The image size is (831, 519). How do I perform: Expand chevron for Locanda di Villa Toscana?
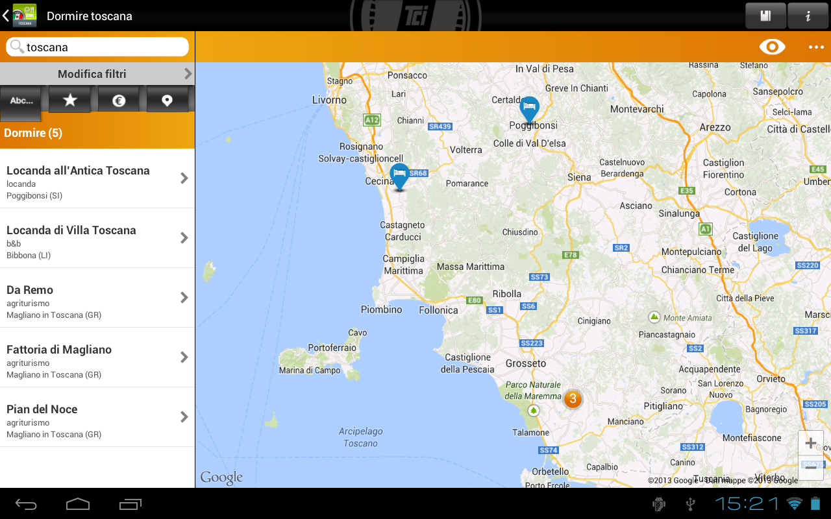coord(184,237)
